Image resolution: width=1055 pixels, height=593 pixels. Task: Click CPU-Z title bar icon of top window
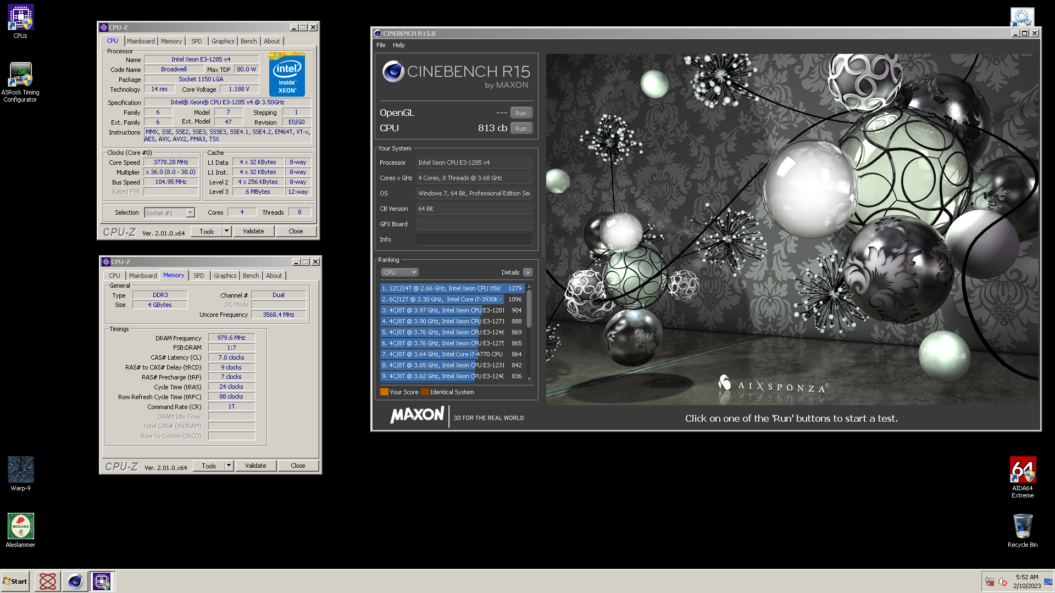(104, 27)
